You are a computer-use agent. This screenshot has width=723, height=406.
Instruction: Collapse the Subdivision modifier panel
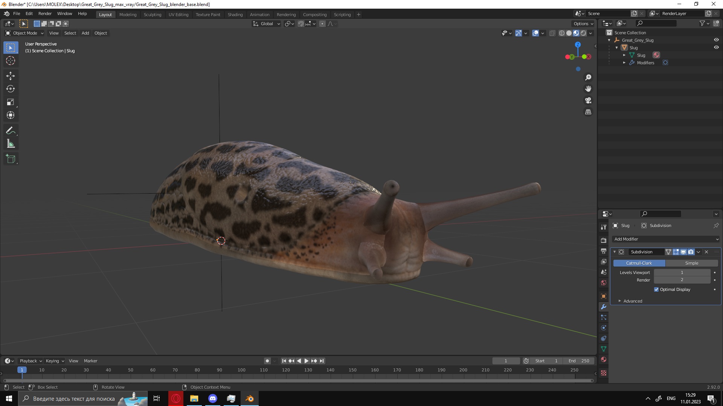pos(615,252)
